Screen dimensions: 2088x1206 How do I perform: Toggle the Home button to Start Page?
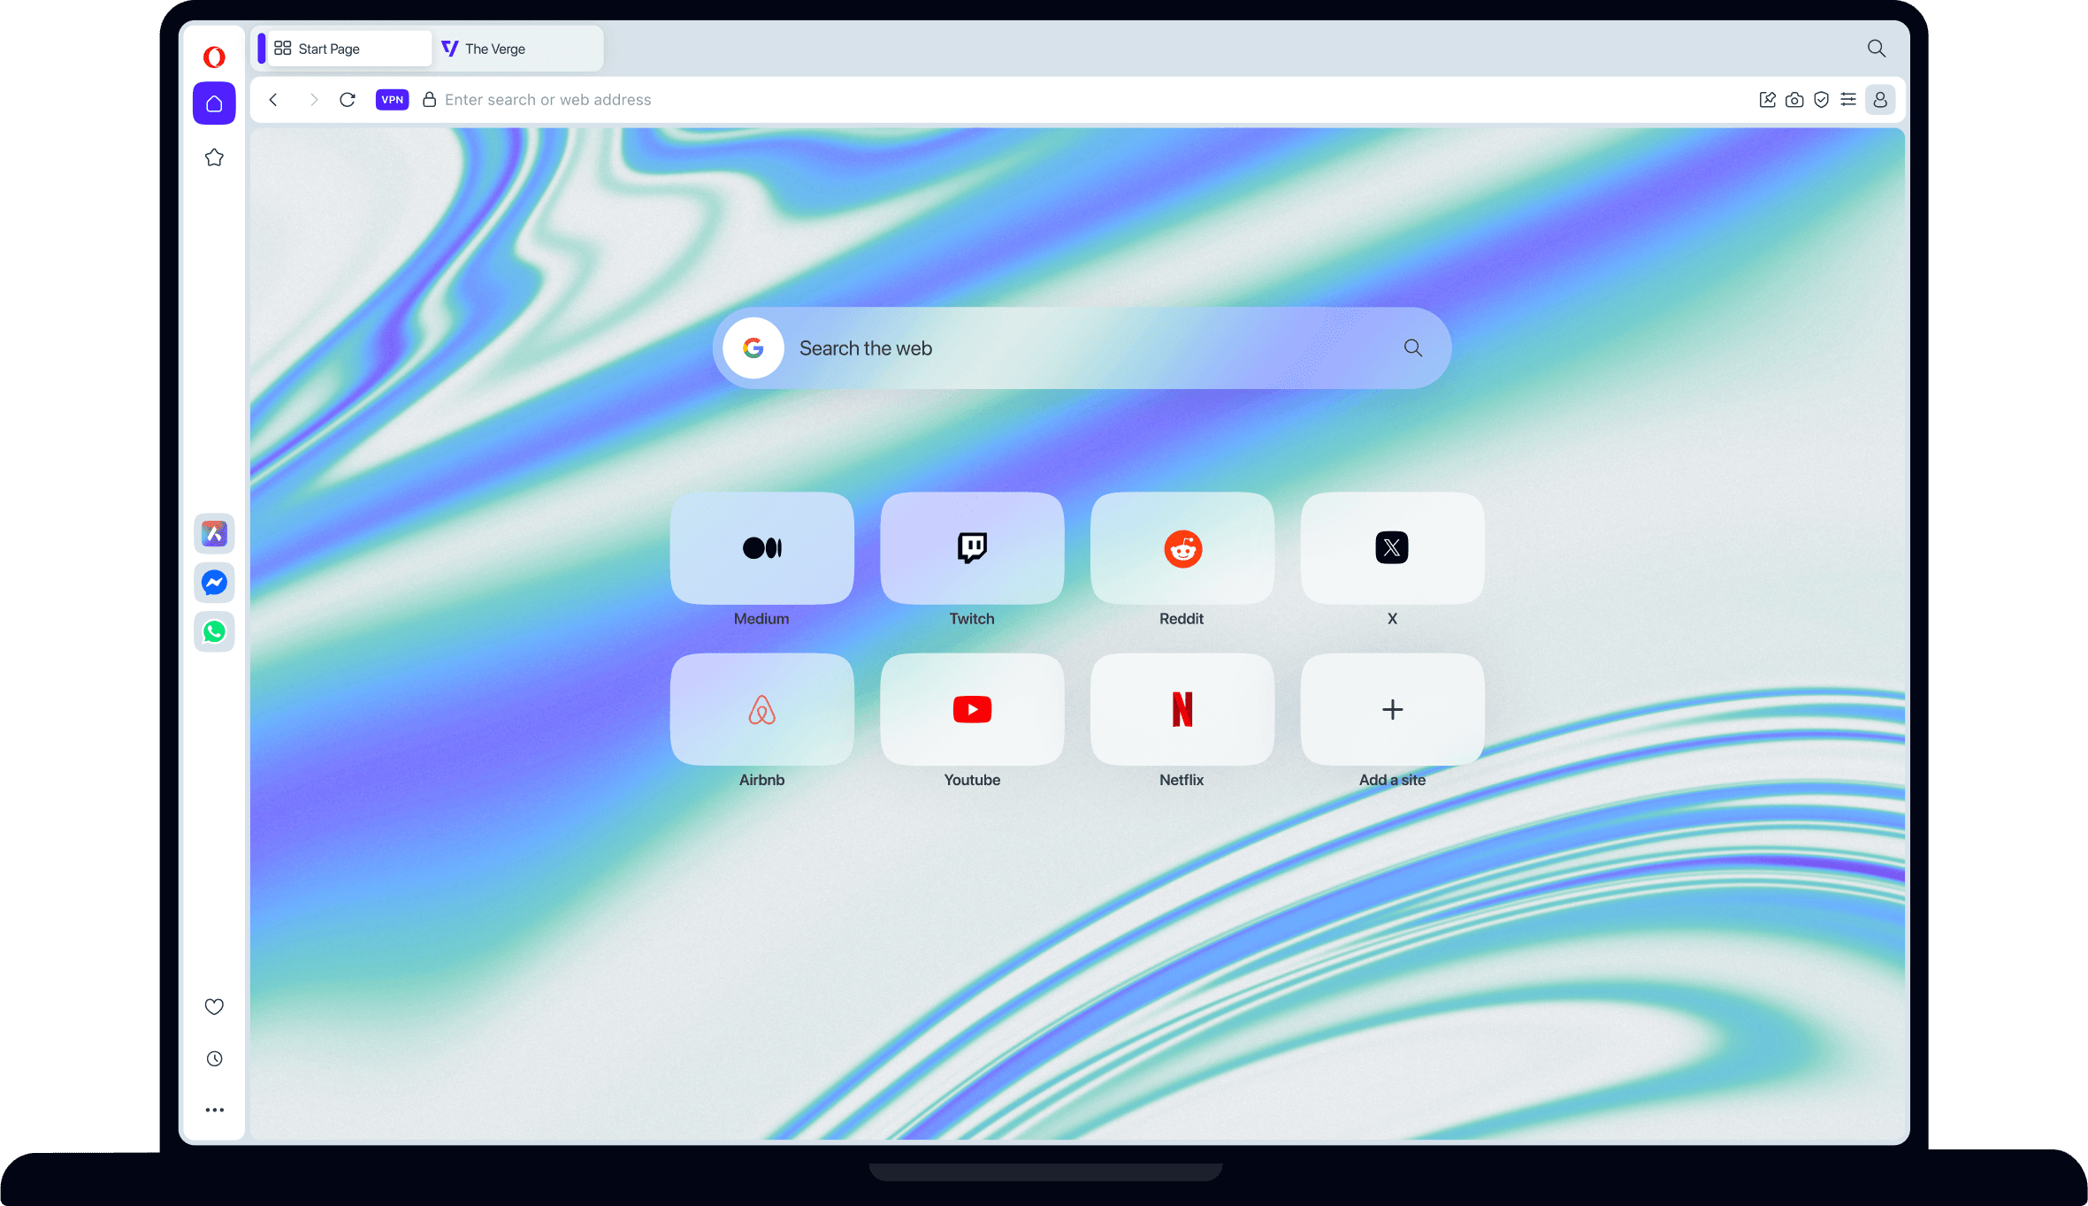214,103
